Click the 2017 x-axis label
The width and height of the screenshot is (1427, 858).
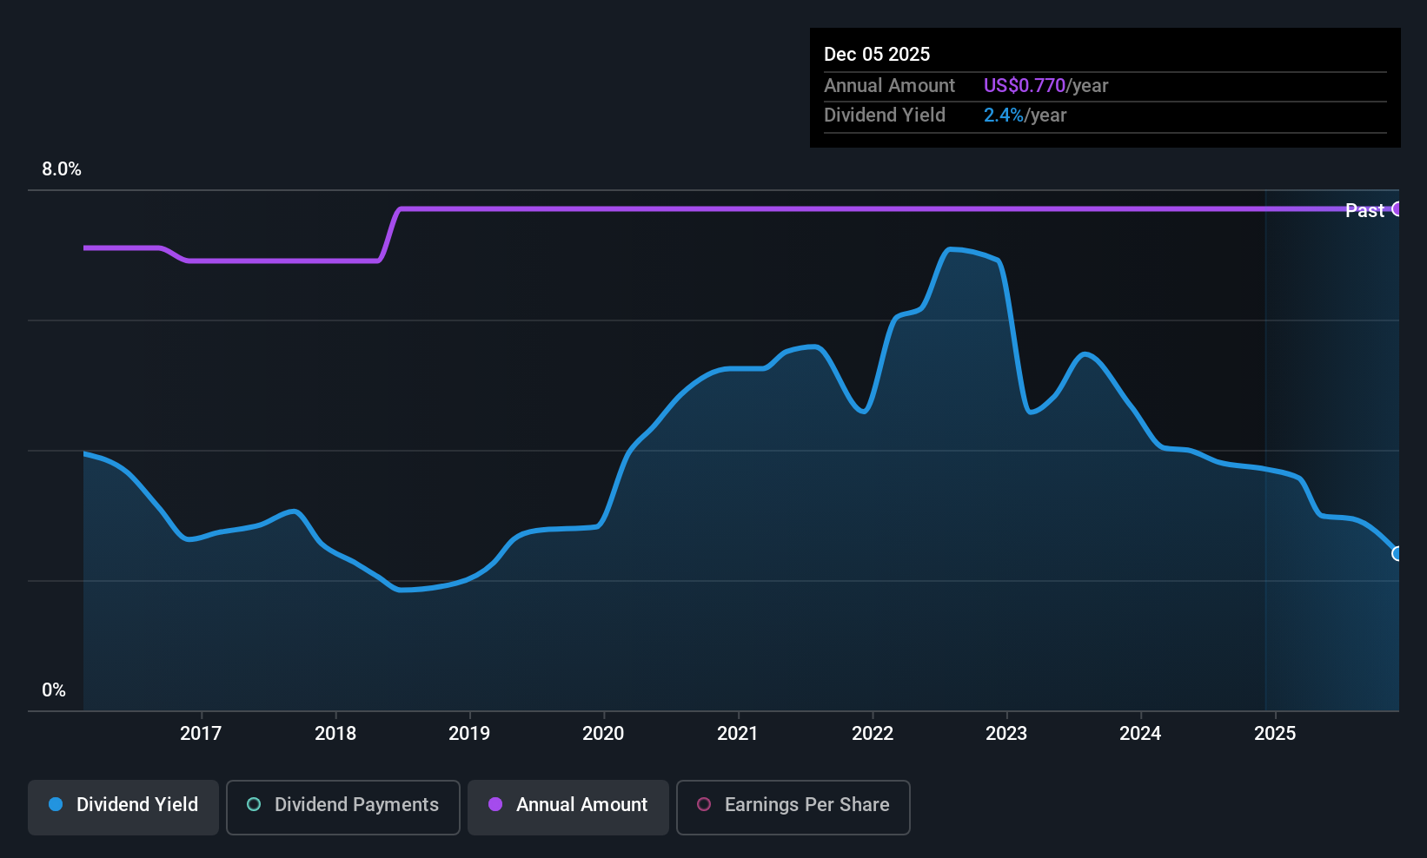[201, 734]
